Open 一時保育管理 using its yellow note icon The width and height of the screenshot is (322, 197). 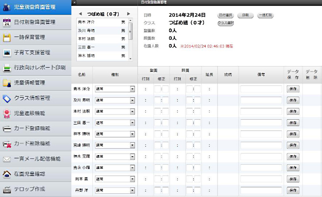[x=6, y=38]
